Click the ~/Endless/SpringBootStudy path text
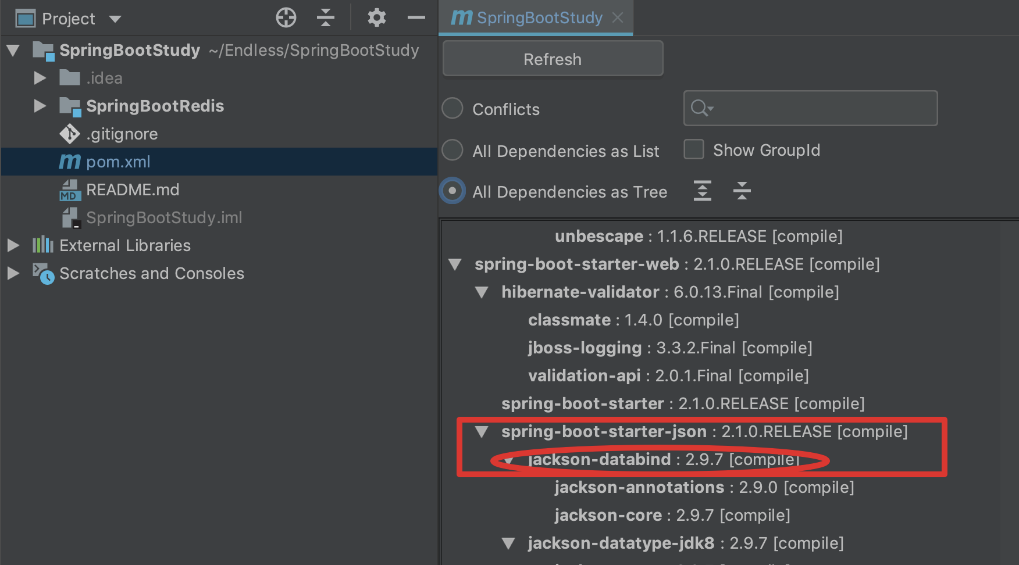The image size is (1019, 565). pos(314,51)
